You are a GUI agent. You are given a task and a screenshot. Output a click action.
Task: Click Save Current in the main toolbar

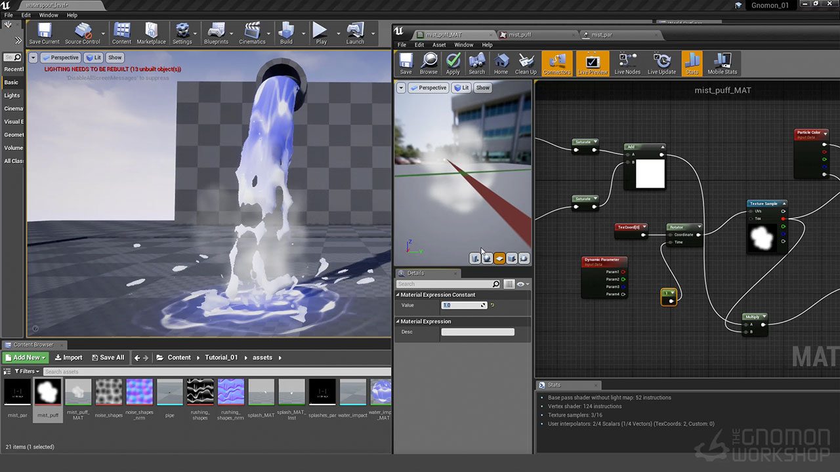tap(44, 33)
